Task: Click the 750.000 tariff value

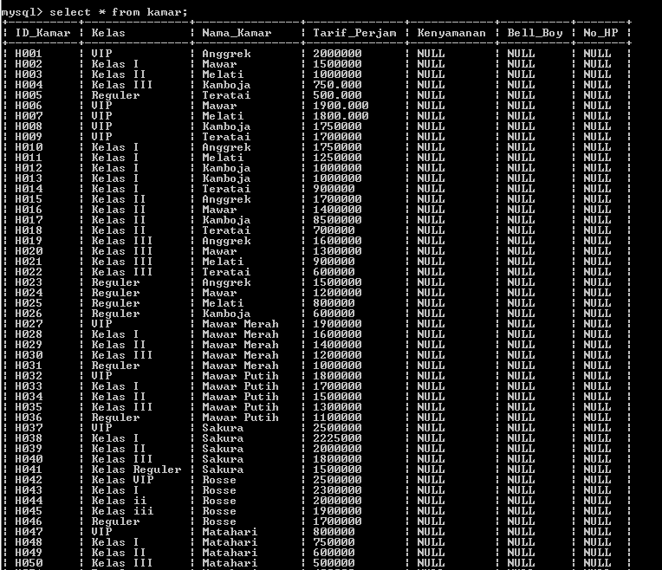Action: pyautogui.click(x=337, y=85)
